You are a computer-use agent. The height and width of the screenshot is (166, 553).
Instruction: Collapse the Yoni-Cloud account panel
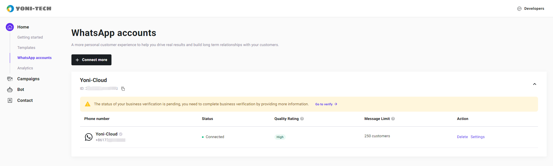point(535,84)
